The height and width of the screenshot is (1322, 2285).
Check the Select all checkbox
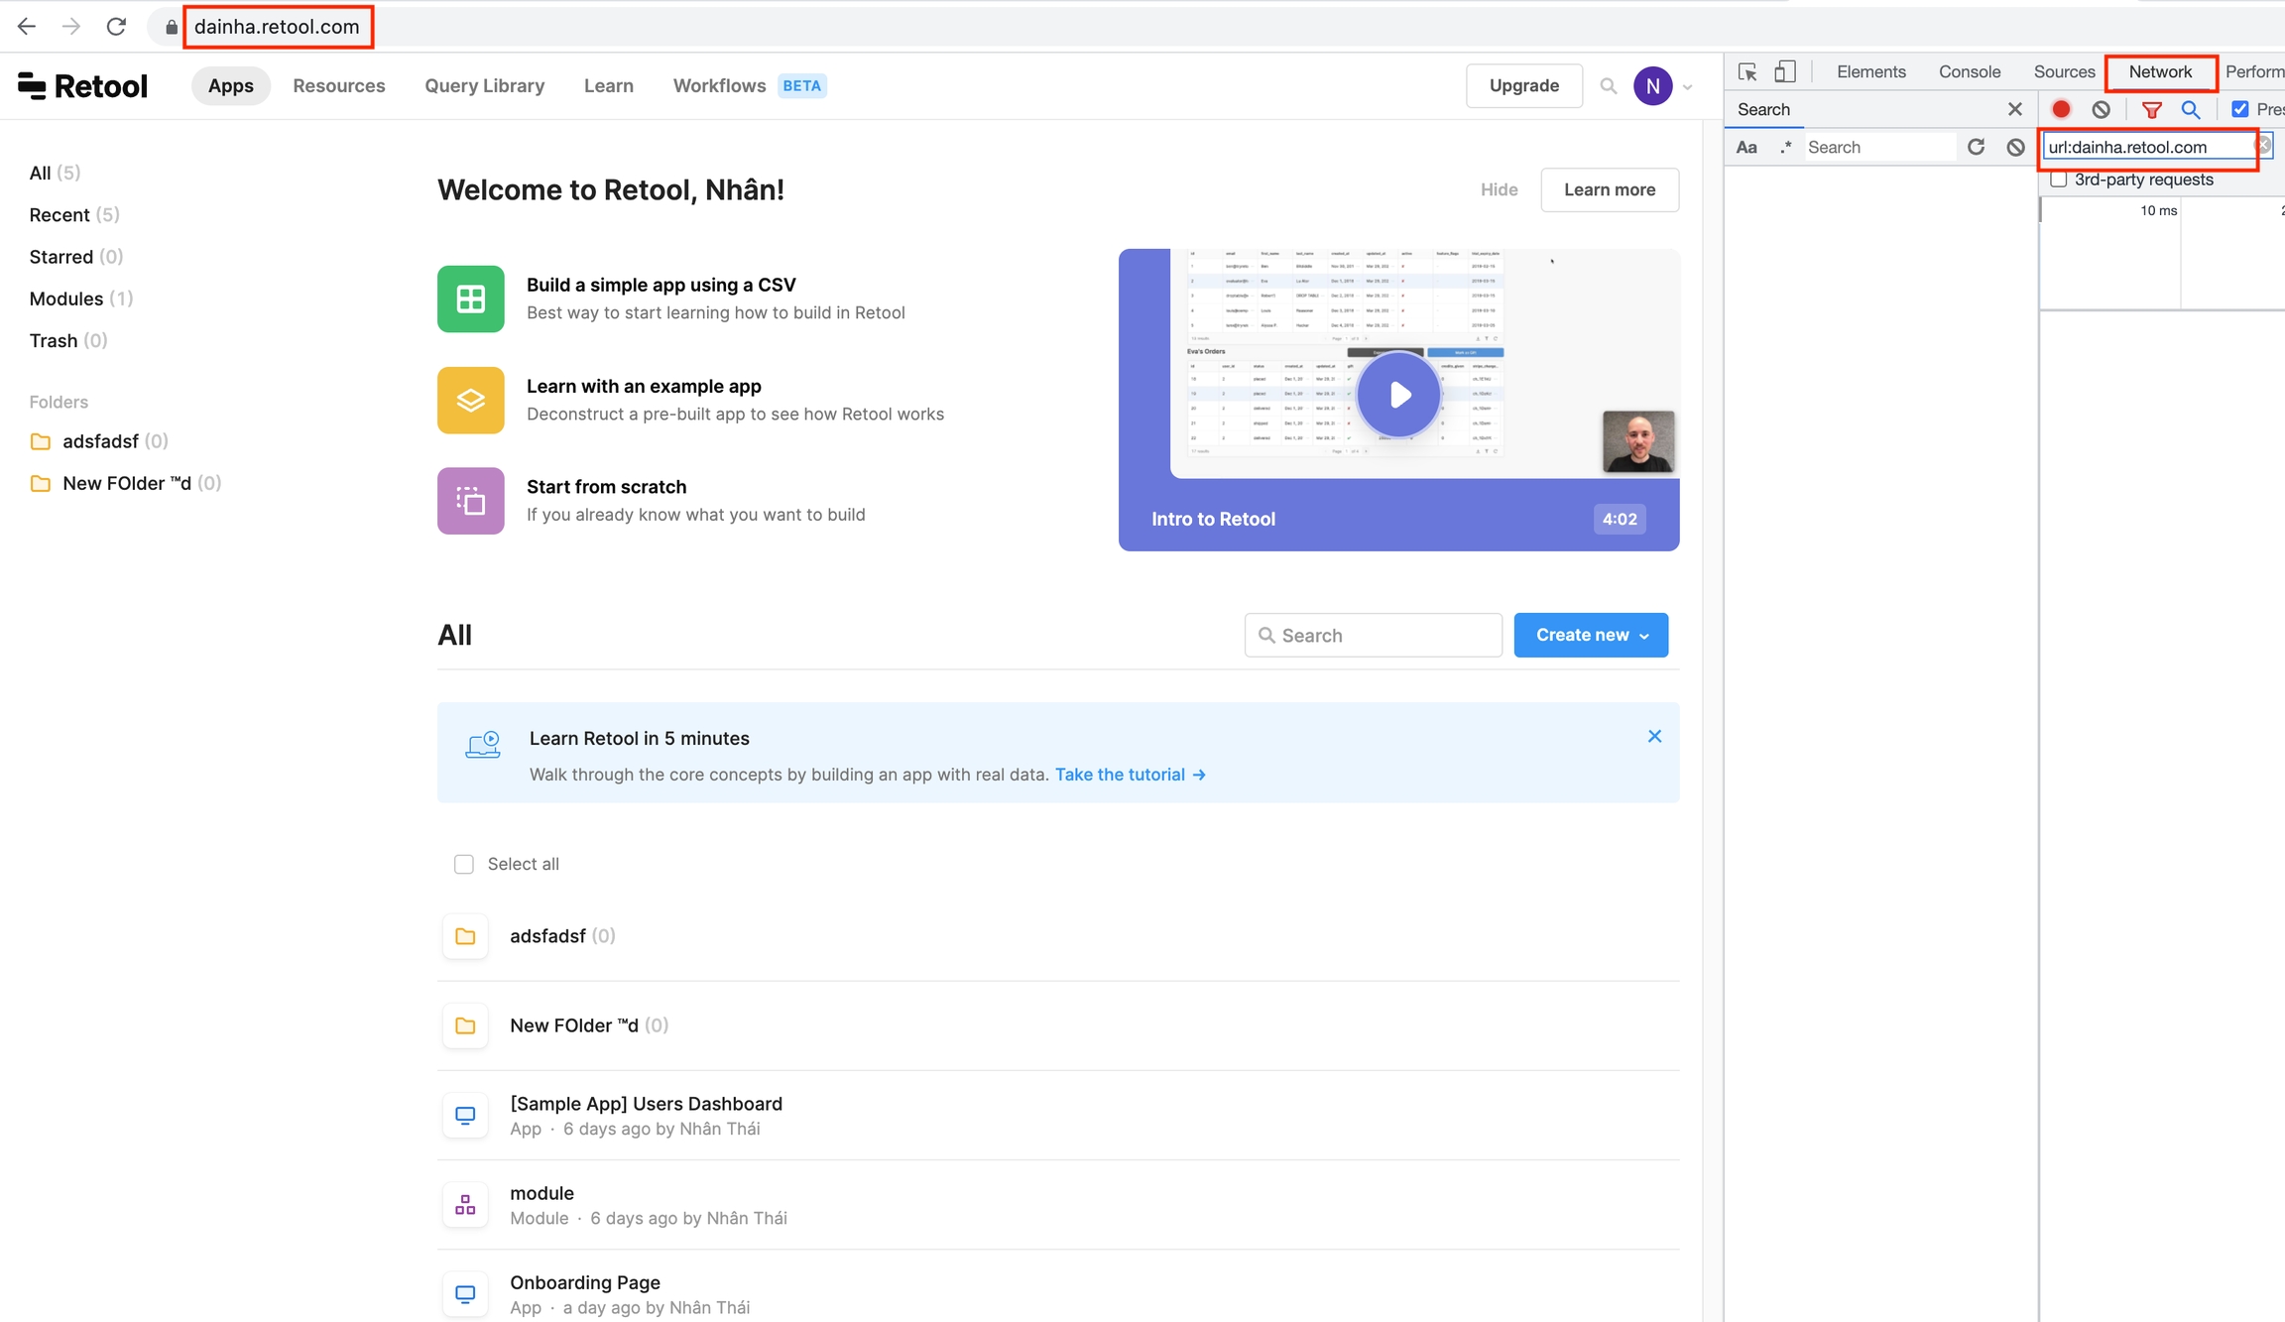click(x=463, y=864)
